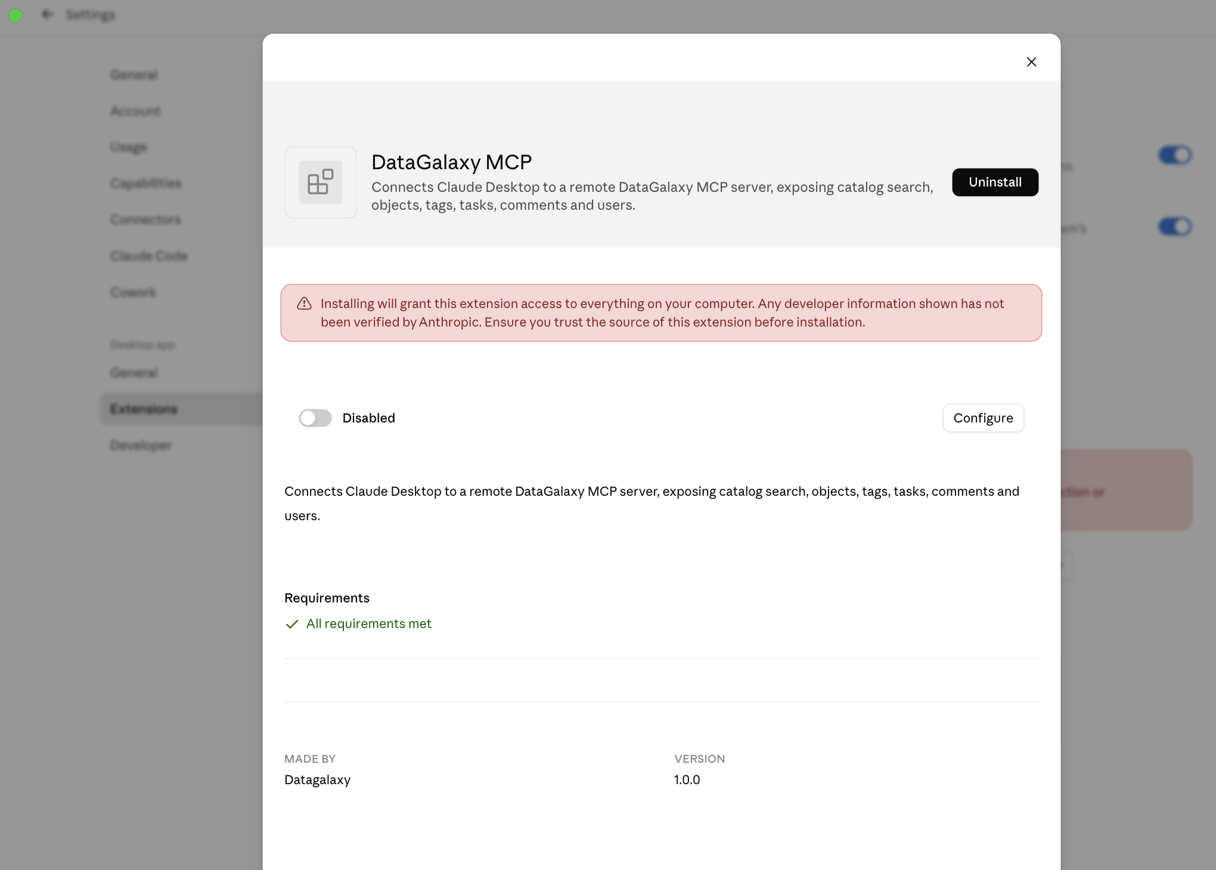Open the Configure settings for extension
The image size is (1216, 870).
coord(983,418)
